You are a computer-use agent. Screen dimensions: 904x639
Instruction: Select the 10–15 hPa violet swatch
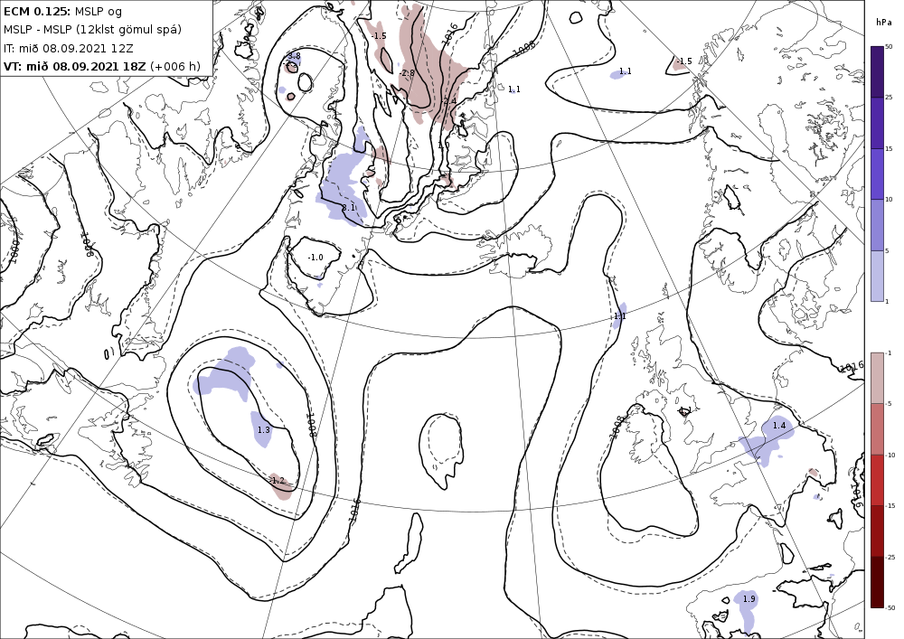point(877,174)
